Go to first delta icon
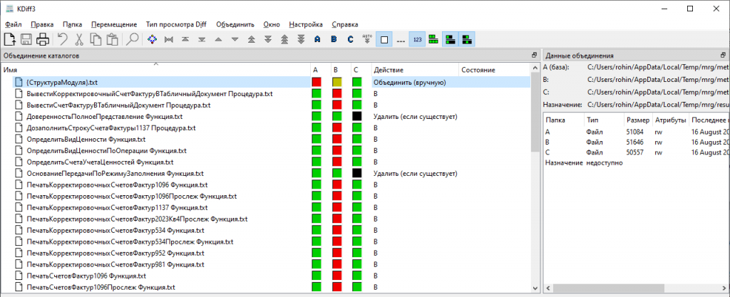730x297 pixels. pyautogui.click(x=185, y=39)
